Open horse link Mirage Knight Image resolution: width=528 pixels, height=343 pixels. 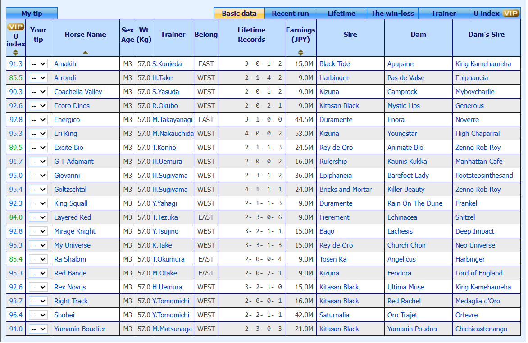point(75,231)
